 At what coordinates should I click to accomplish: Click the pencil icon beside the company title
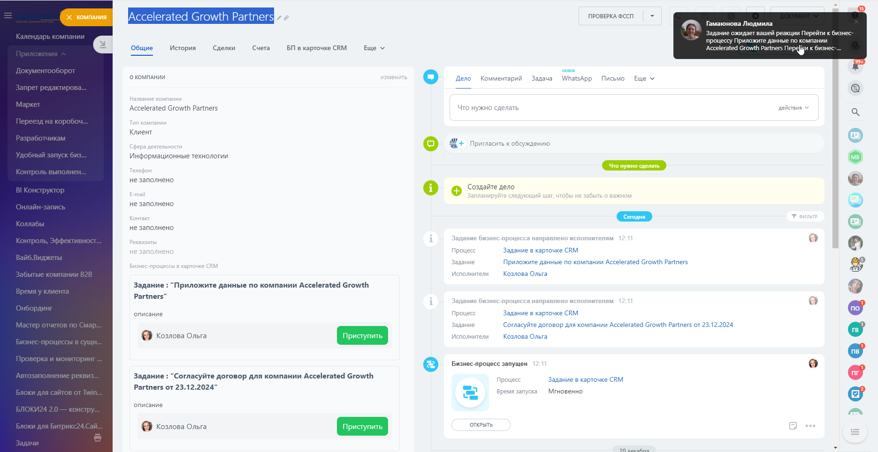pos(279,18)
